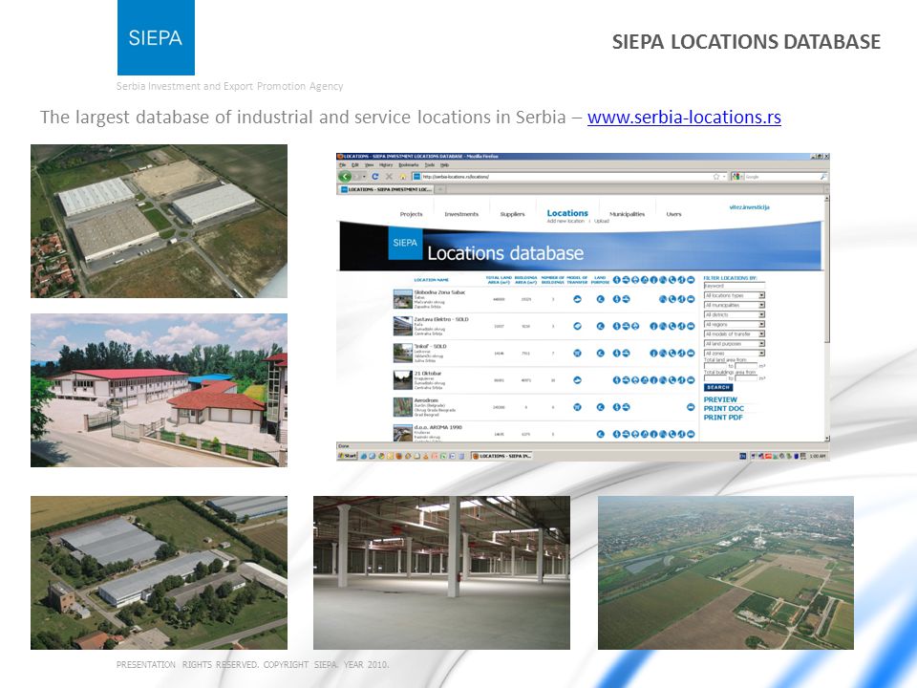Go to the Projects section

click(411, 214)
